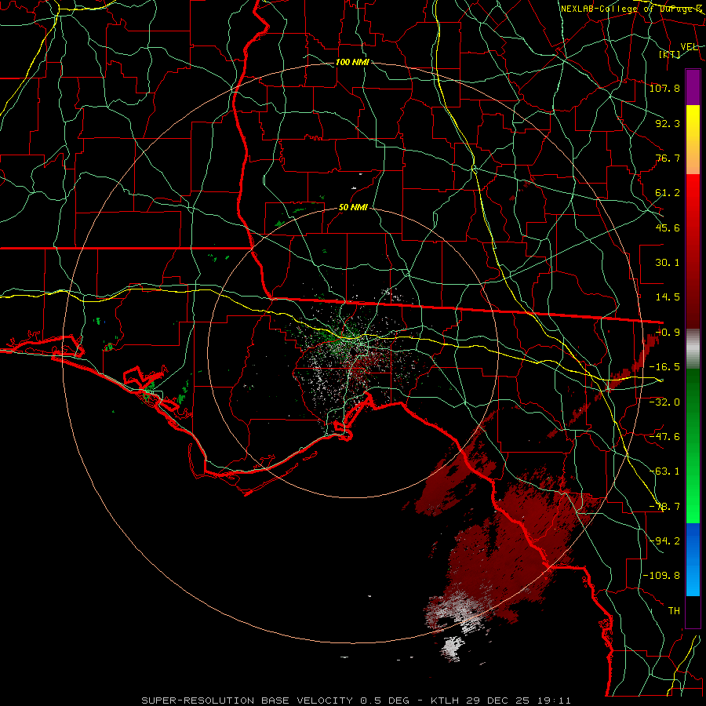Click the KTLH station identifier in the caption
Screen dimensions: 706x706
(x=445, y=701)
